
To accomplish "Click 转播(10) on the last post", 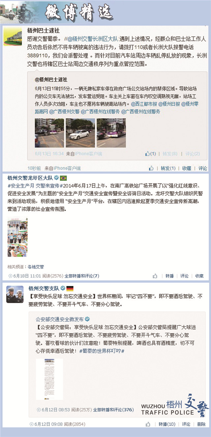I will tap(167, 424).
